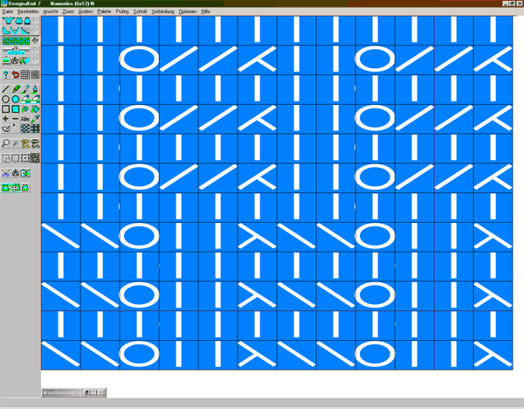The height and width of the screenshot is (409, 524).
Task: Select the wide paint brush tool
Action: pyautogui.click(x=35, y=89)
